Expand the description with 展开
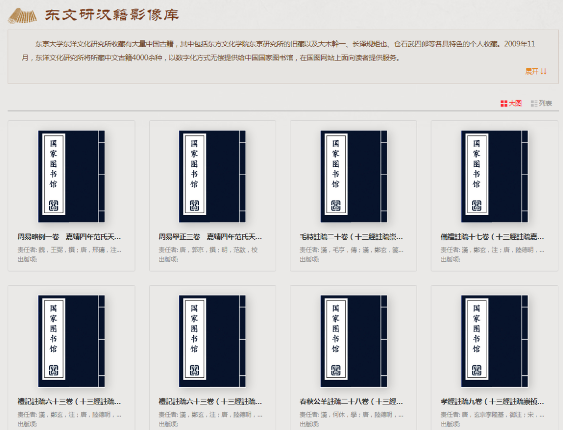Screen dimensions: 563x430 535,71
